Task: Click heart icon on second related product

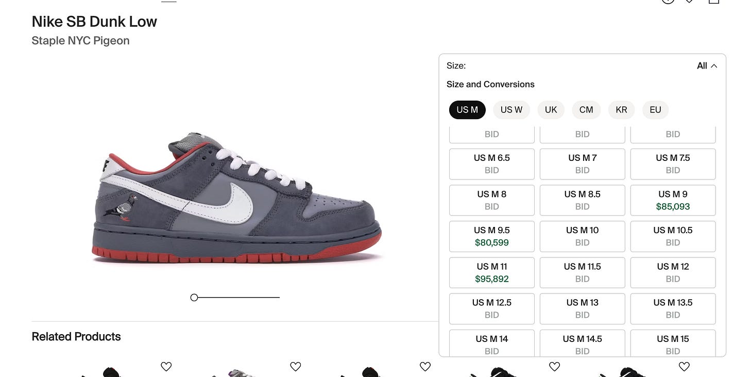Action: pyautogui.click(x=295, y=367)
